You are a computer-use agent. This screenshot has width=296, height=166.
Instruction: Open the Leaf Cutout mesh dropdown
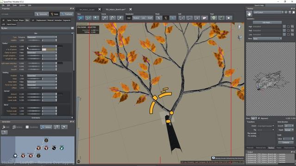coord(268,12)
